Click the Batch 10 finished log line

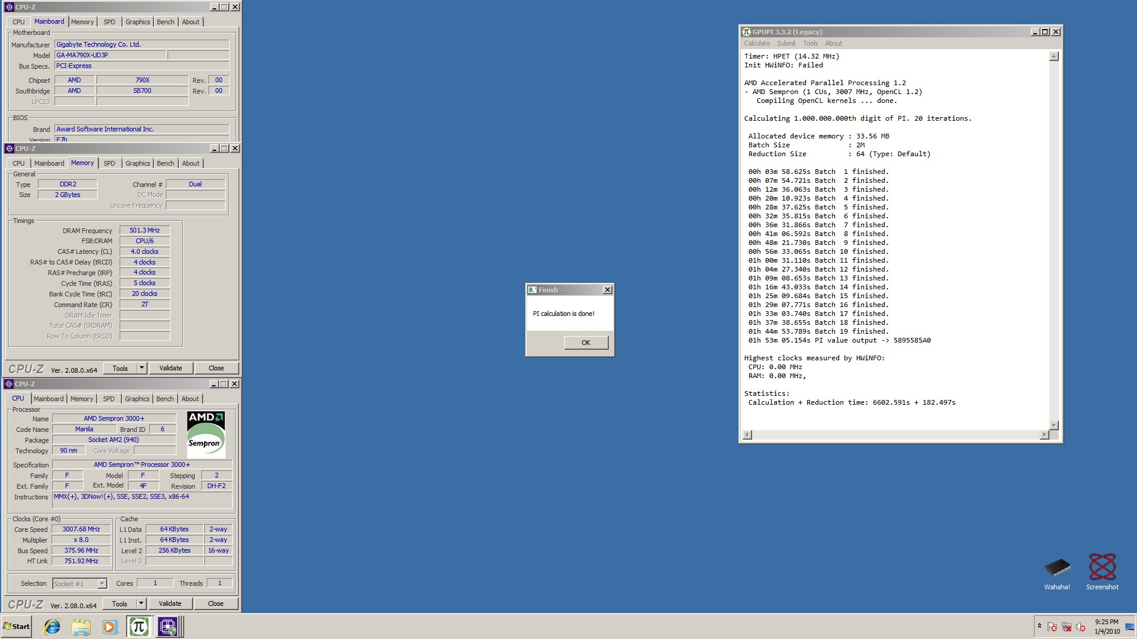[818, 251]
